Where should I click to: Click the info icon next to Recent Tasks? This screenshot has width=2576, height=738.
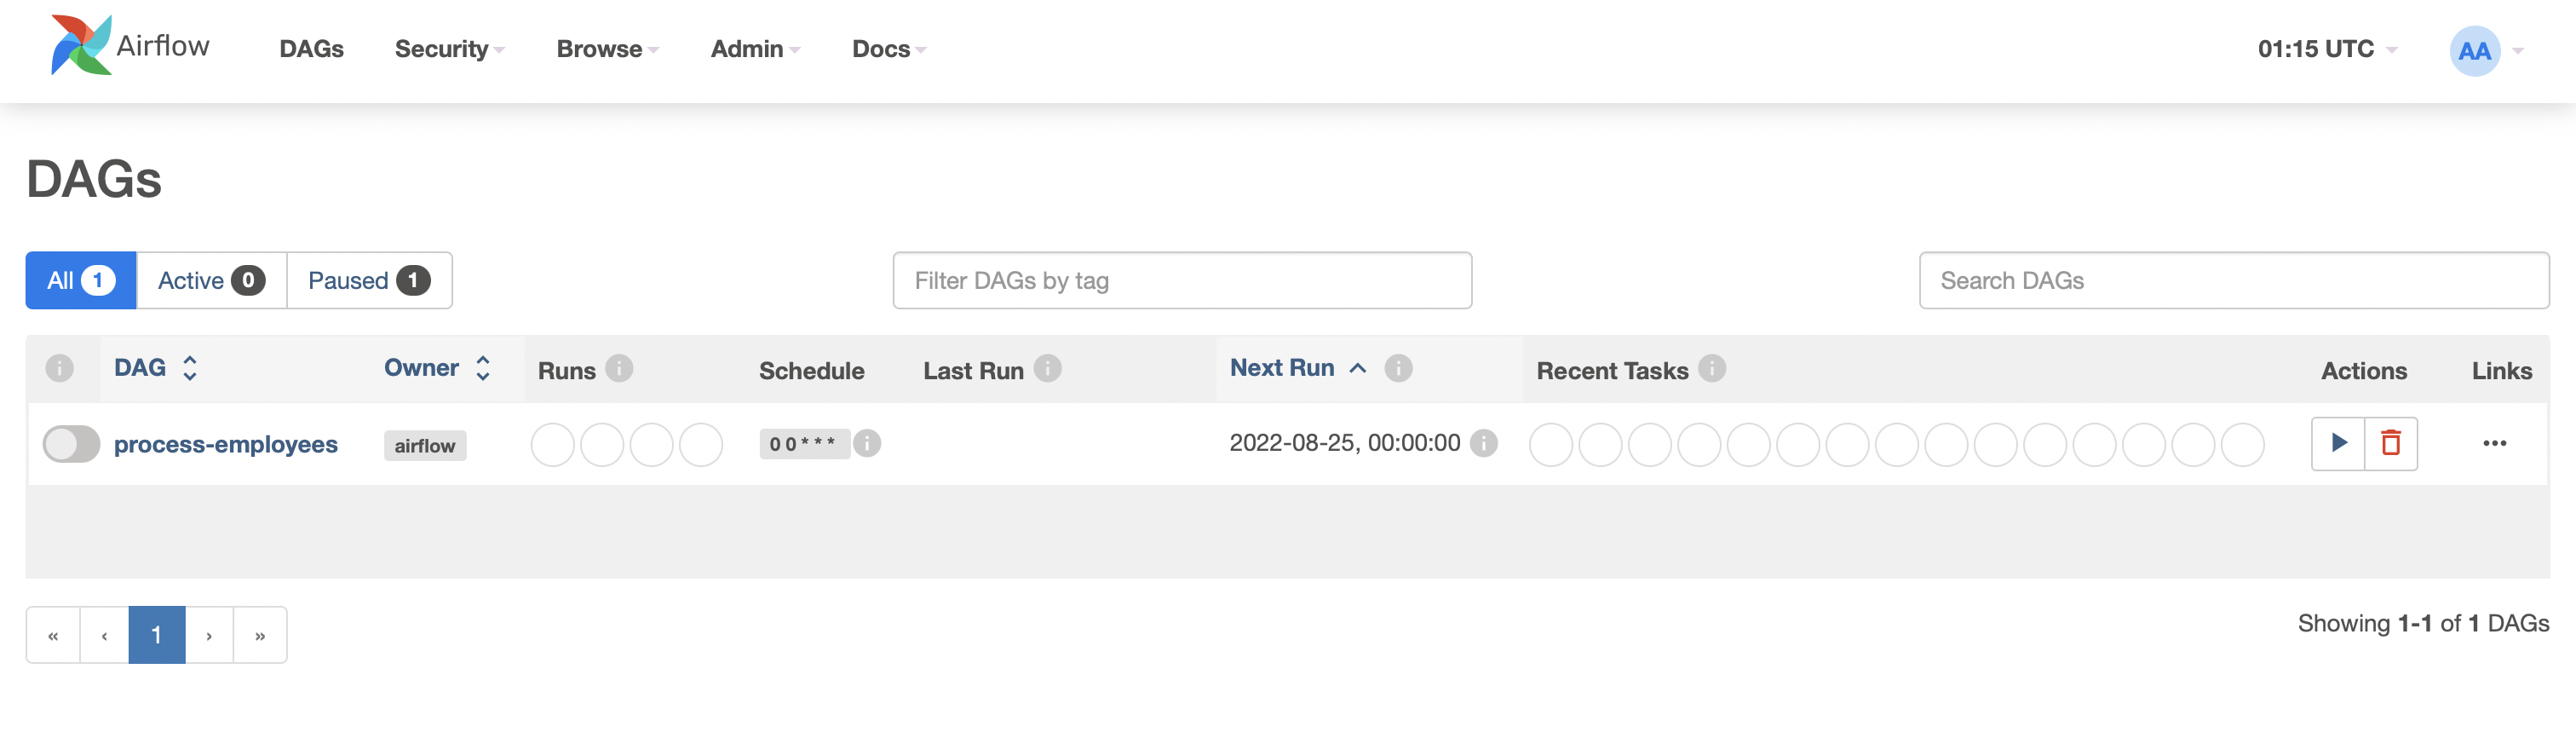tap(1712, 369)
